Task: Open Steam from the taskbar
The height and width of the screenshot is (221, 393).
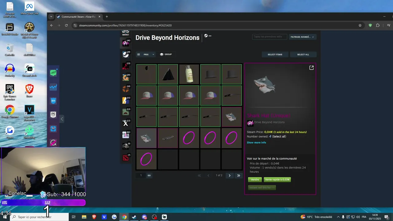Action: [x=134, y=217]
